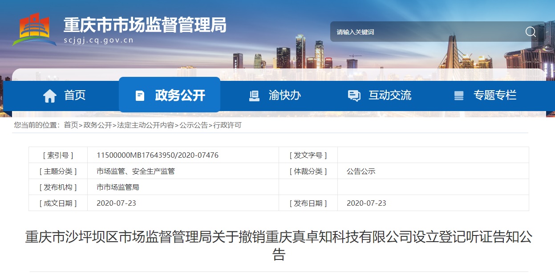555x275 pixels.
Task: Click the 成文日期 value 2020-07-23
Action: 116,203
